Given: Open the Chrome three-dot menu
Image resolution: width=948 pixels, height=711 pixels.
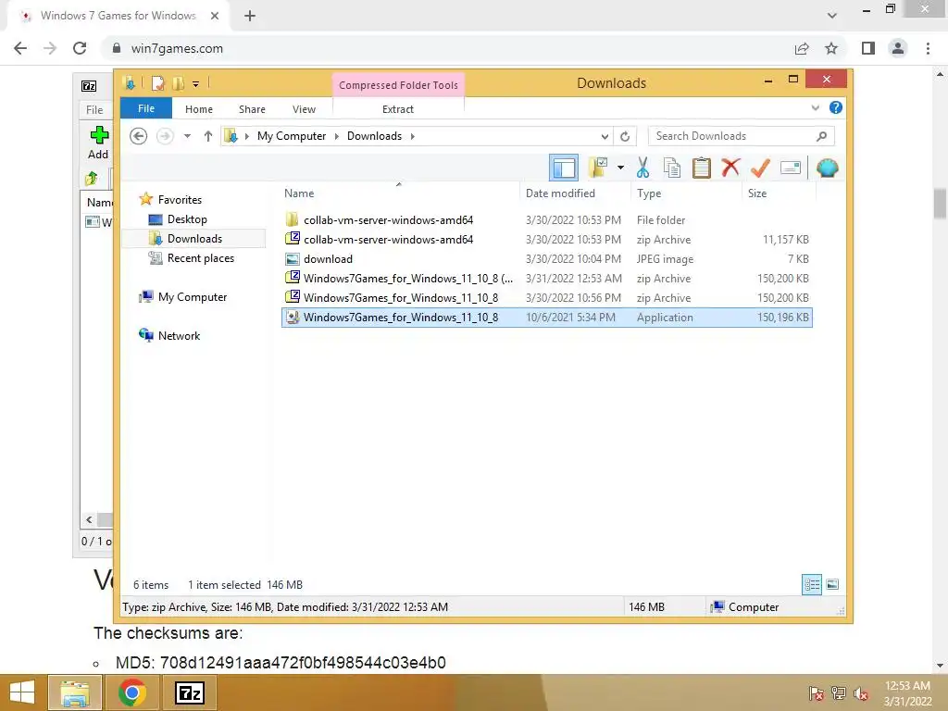Looking at the screenshot, I should [x=928, y=48].
